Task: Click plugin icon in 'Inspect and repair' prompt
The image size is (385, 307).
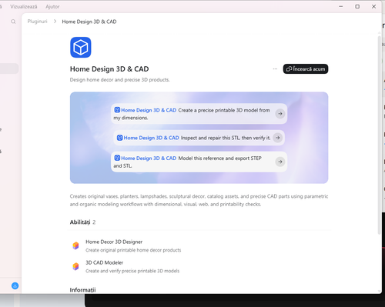Action: pos(119,138)
